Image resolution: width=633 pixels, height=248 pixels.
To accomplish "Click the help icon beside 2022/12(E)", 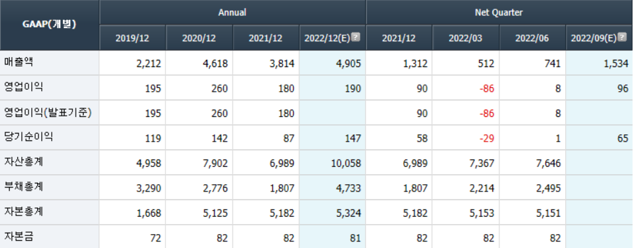I will pyautogui.click(x=355, y=37).
